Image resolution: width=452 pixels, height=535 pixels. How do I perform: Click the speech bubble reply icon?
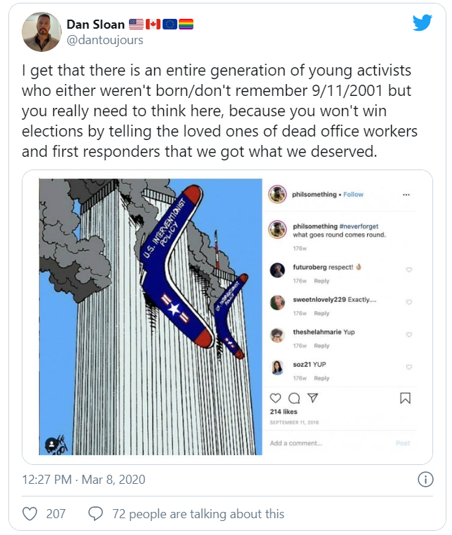coord(96,514)
